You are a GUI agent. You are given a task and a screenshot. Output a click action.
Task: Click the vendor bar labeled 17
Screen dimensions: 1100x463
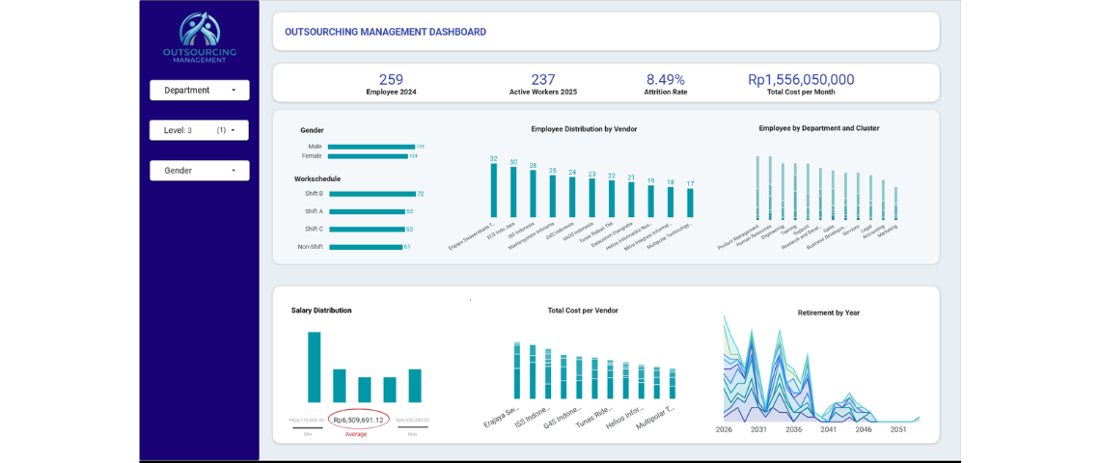690,203
